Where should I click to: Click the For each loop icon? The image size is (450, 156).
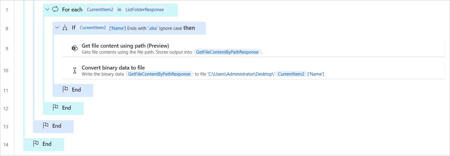[55, 9]
